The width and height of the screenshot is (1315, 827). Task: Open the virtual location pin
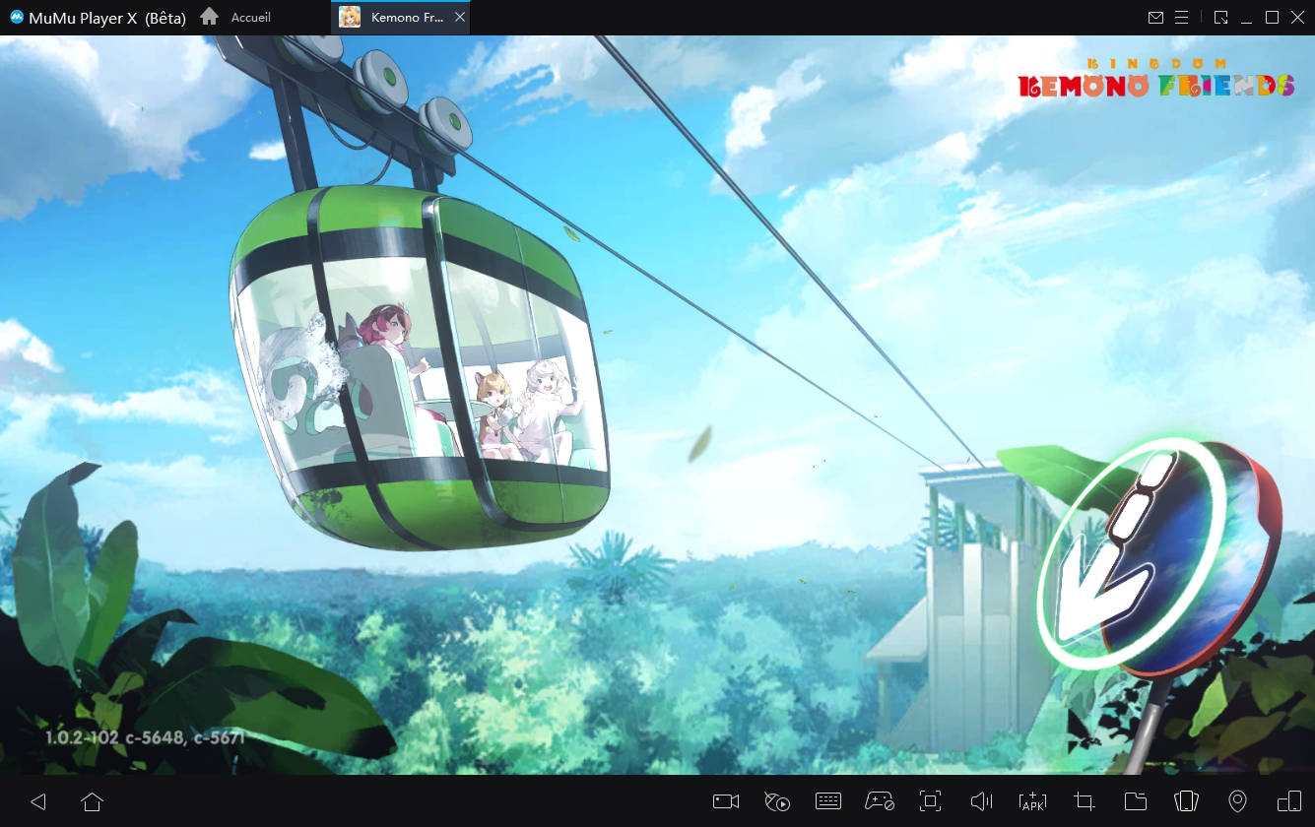1238,801
